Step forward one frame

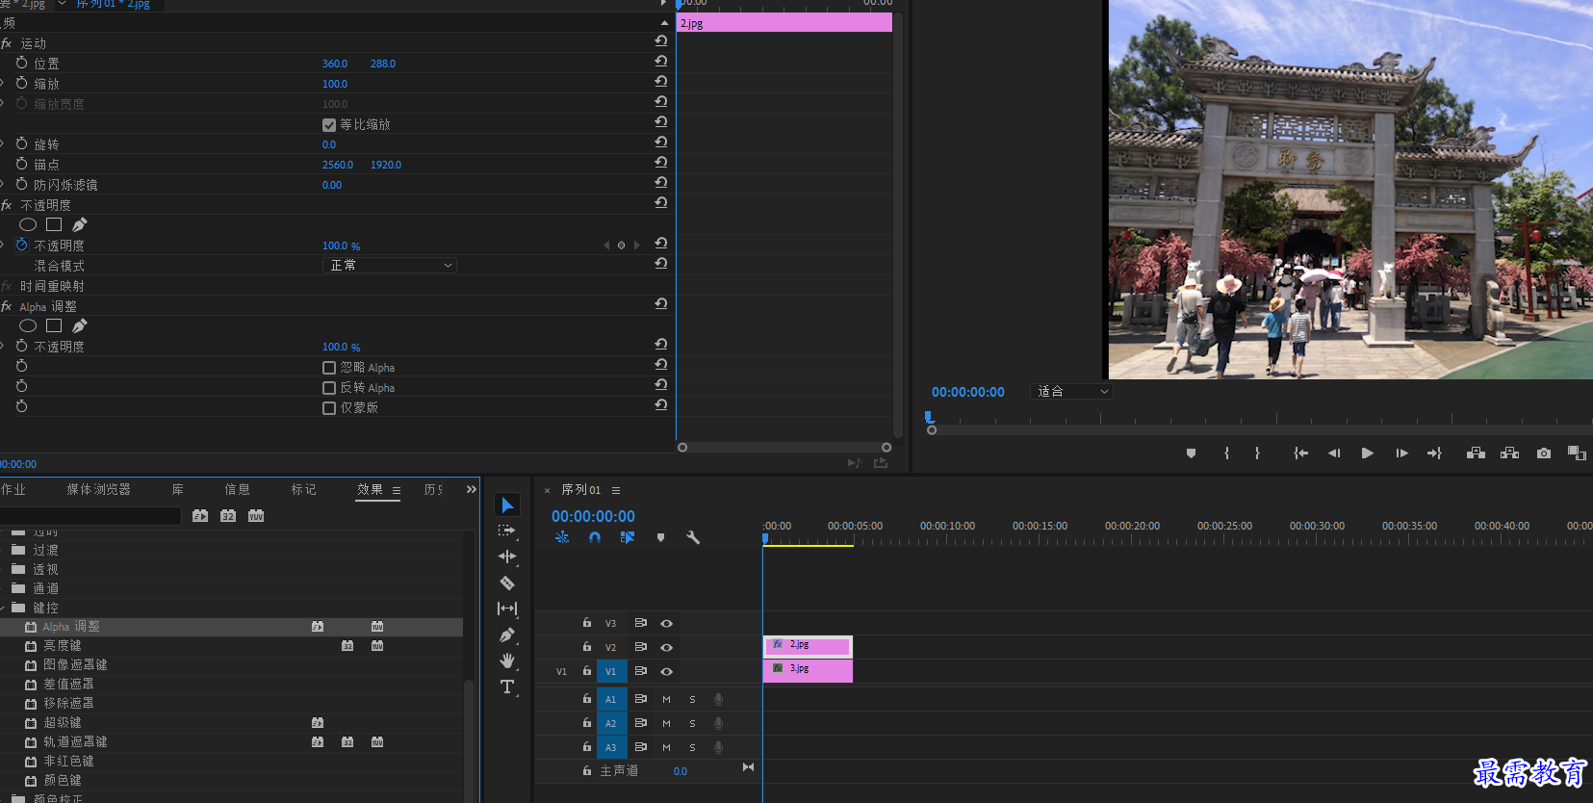[x=1401, y=453]
